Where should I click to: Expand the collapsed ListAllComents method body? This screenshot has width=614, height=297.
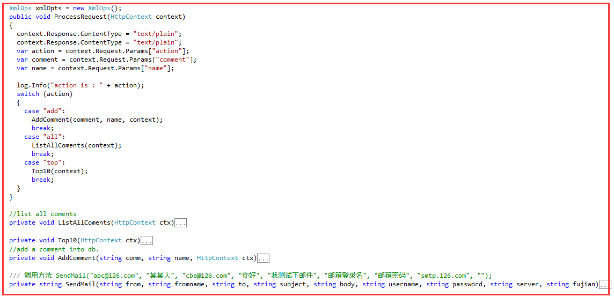pos(180,223)
